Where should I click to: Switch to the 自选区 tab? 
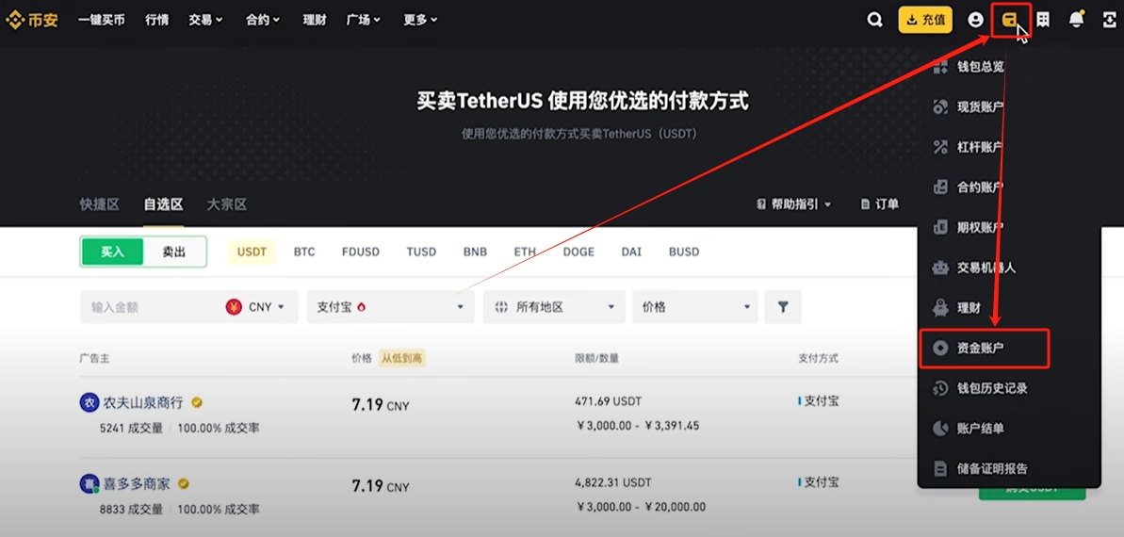click(163, 204)
